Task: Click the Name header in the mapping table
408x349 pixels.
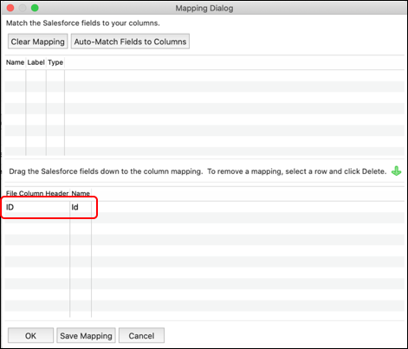Action: pyautogui.click(x=81, y=193)
